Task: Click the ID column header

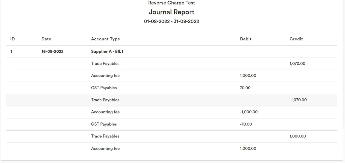Action: click(x=12, y=39)
